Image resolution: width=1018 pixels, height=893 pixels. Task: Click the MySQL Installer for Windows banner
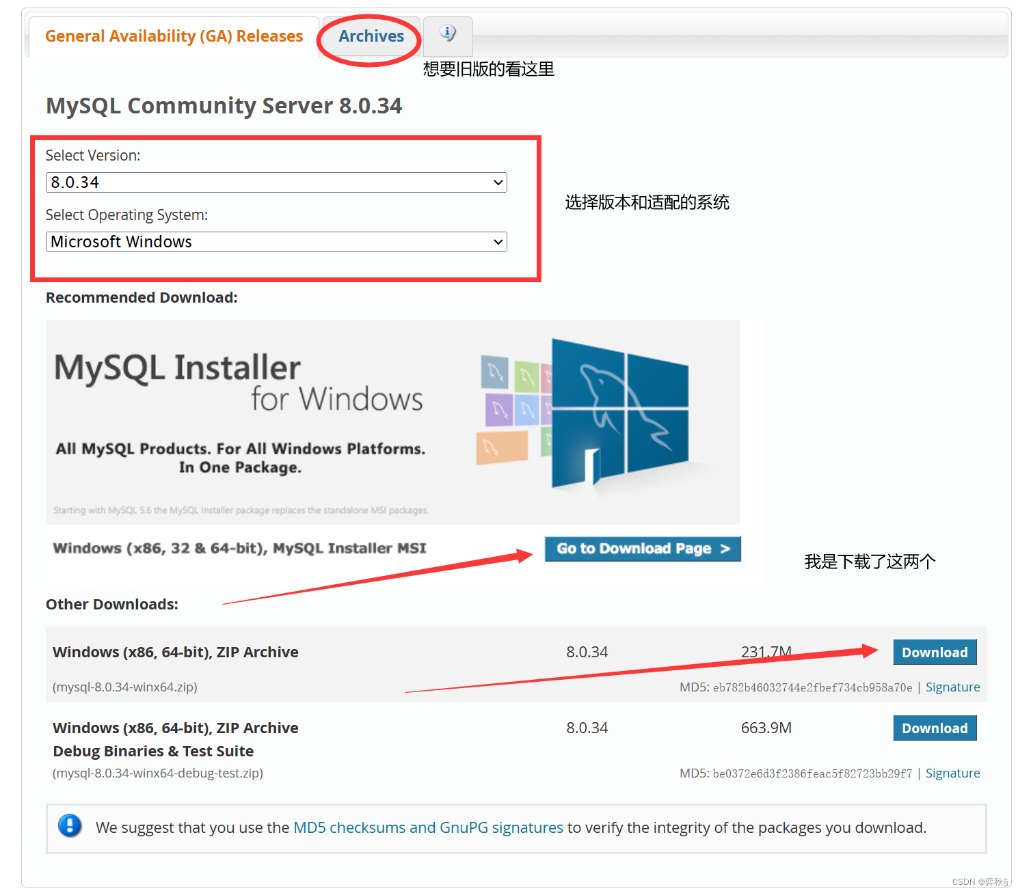(x=393, y=422)
